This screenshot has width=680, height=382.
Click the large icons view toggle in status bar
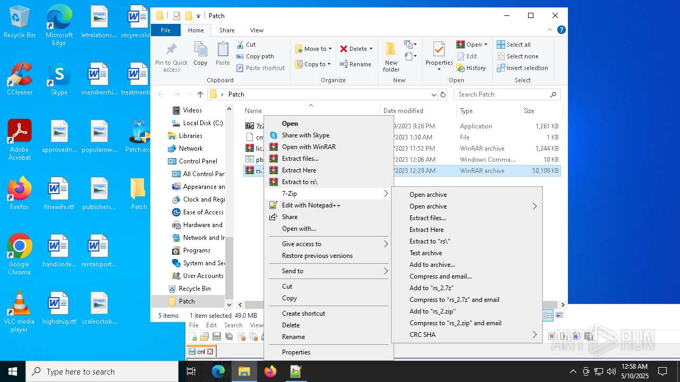tap(559, 315)
